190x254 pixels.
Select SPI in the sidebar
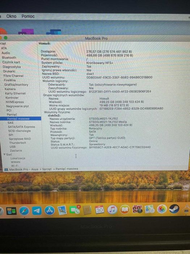click(11, 135)
